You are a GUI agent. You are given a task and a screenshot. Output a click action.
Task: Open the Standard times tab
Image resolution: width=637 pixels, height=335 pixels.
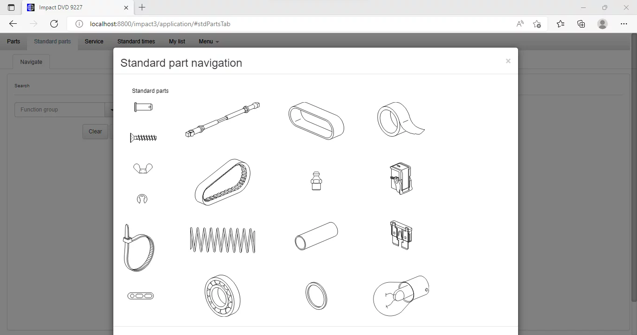click(136, 42)
